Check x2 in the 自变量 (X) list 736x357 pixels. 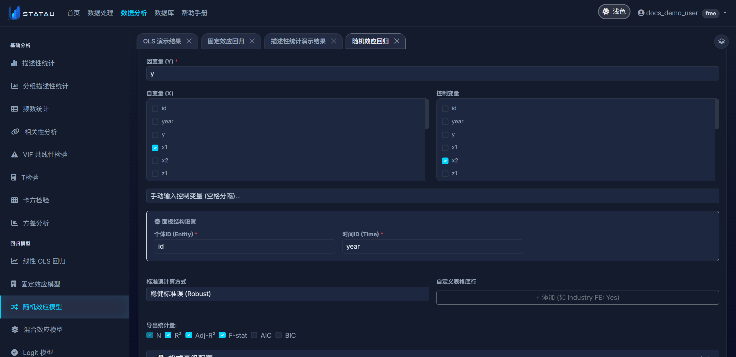[x=155, y=161]
